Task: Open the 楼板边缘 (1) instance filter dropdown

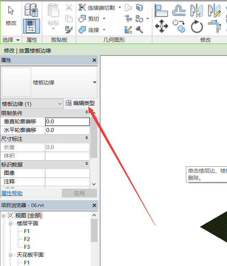Action: click(x=60, y=104)
